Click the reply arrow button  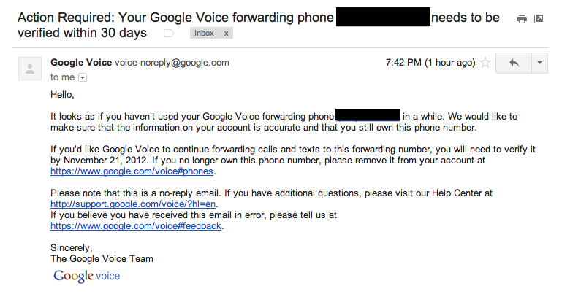pyautogui.click(x=513, y=63)
